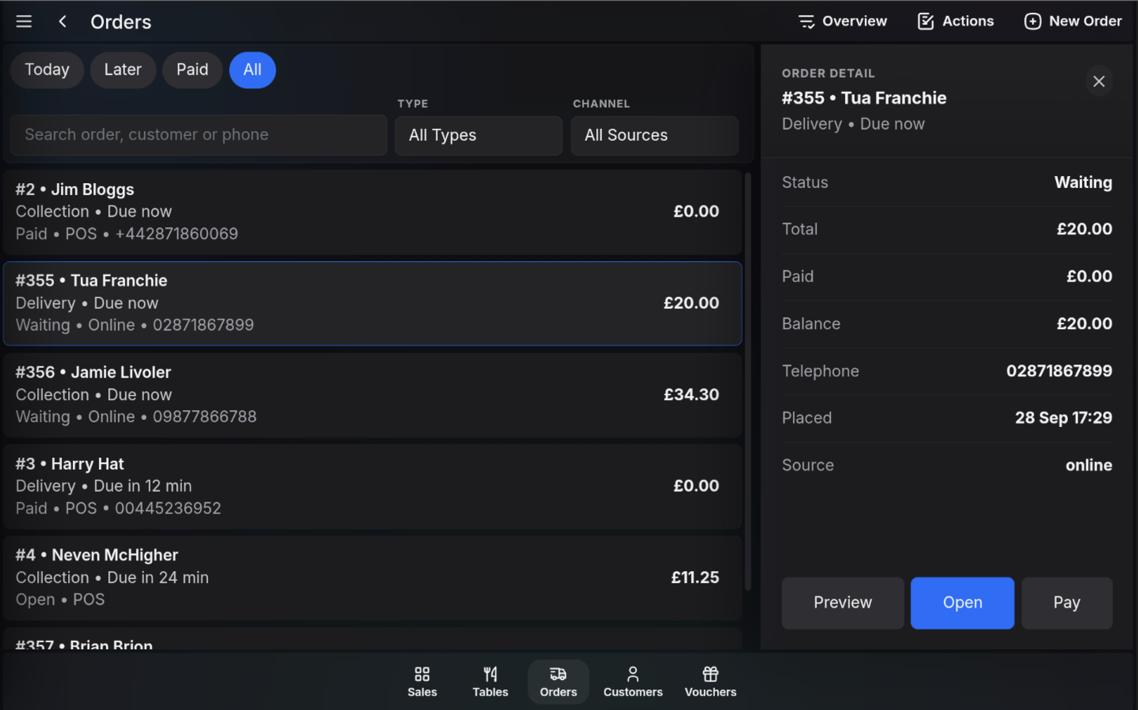The image size is (1138, 710).
Task: Click the orders list scrollbar
Action: [x=748, y=382]
